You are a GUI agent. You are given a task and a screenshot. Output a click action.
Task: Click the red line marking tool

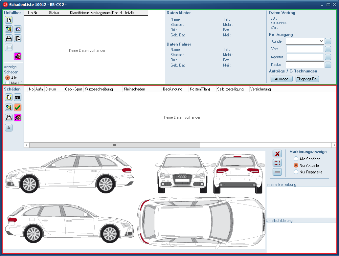tap(277, 172)
